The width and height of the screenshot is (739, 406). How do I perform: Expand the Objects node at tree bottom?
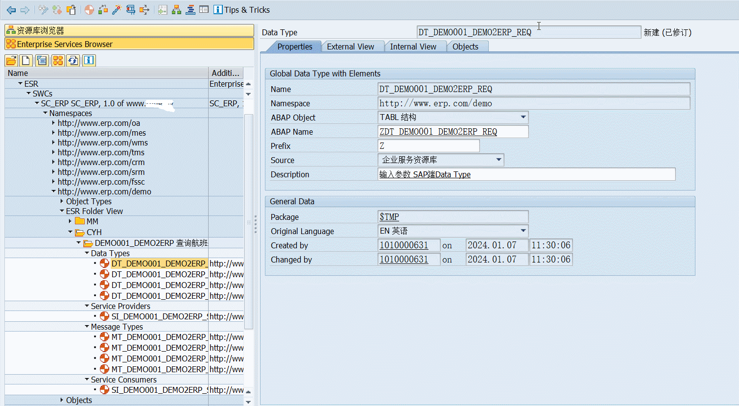(62, 400)
